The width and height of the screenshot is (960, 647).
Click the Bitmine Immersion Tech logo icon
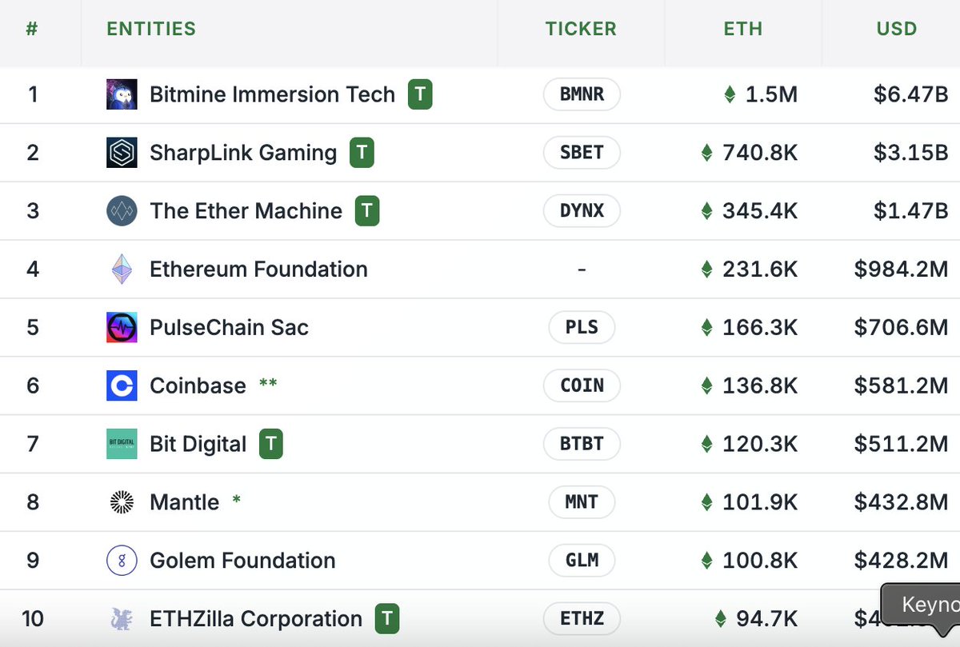[x=122, y=94]
